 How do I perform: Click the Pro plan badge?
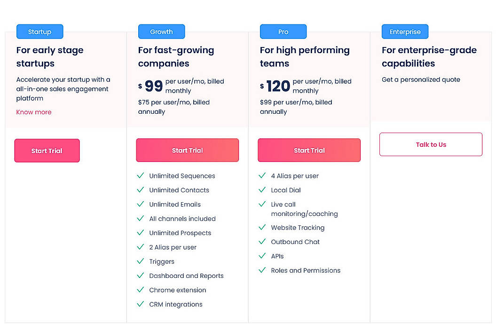click(x=283, y=32)
